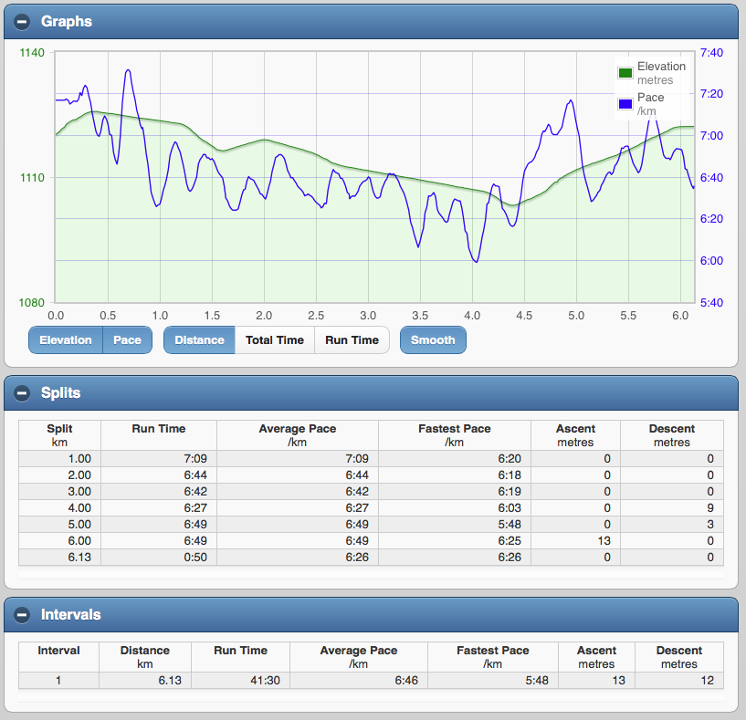Click the Ascent header in Splits table
Screen dimensions: 746x720
pos(575,435)
